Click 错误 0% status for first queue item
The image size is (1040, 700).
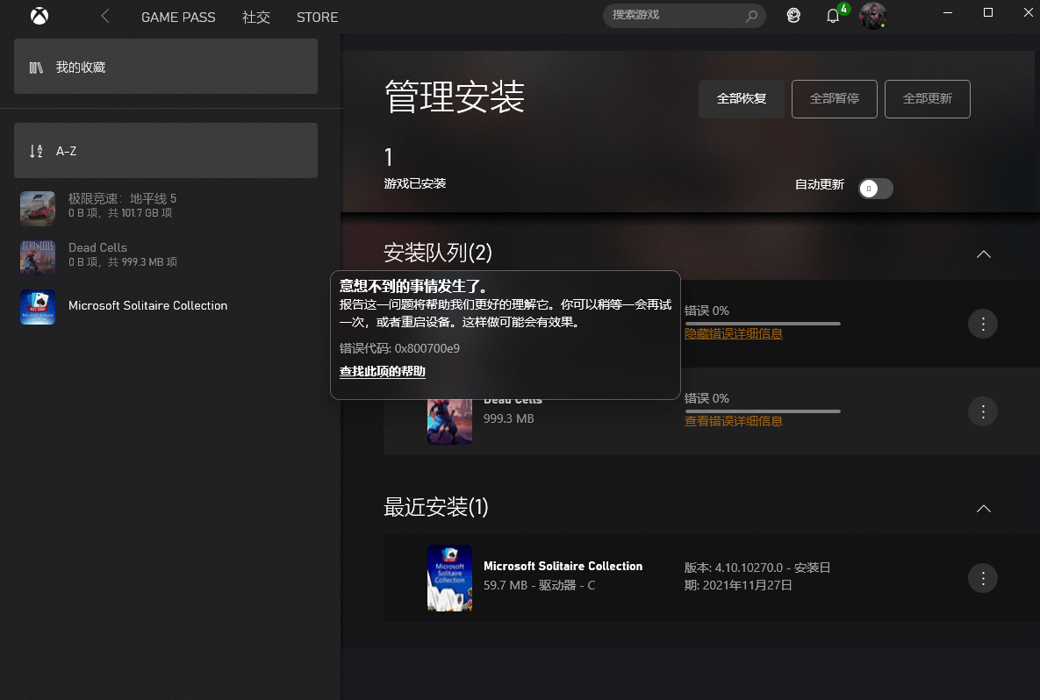click(706, 311)
